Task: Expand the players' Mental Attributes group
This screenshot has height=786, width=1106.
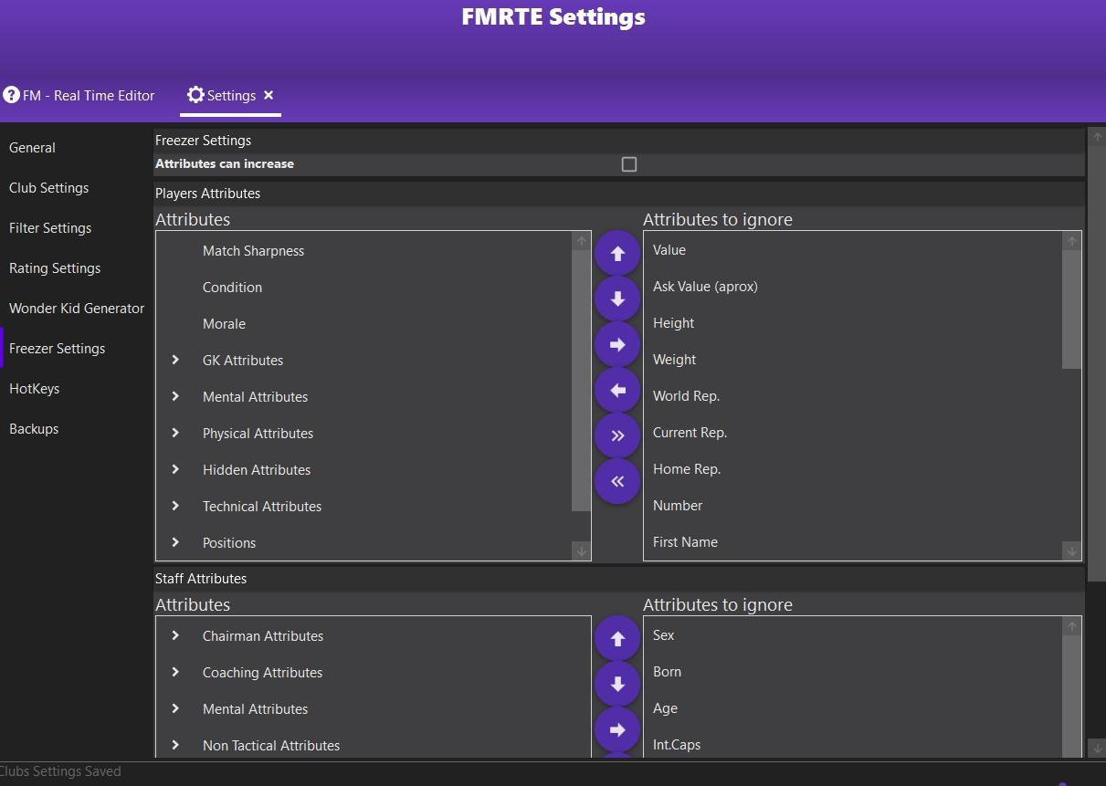Action: (175, 396)
